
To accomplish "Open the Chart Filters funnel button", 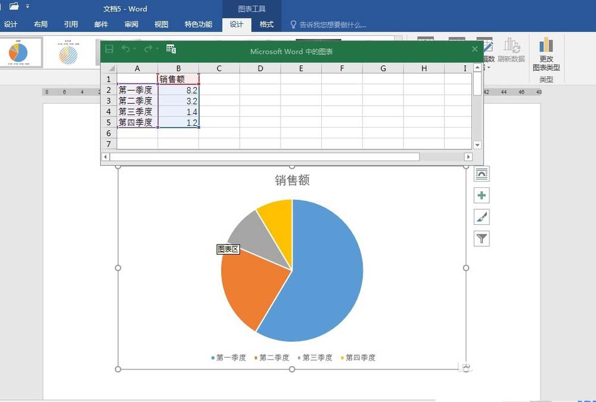I will [482, 239].
